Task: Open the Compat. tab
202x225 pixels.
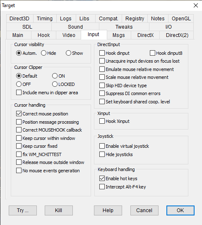Action: click(x=108, y=19)
